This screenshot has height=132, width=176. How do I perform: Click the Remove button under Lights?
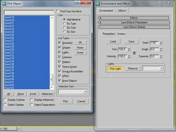pyautogui.click(x=133, y=68)
